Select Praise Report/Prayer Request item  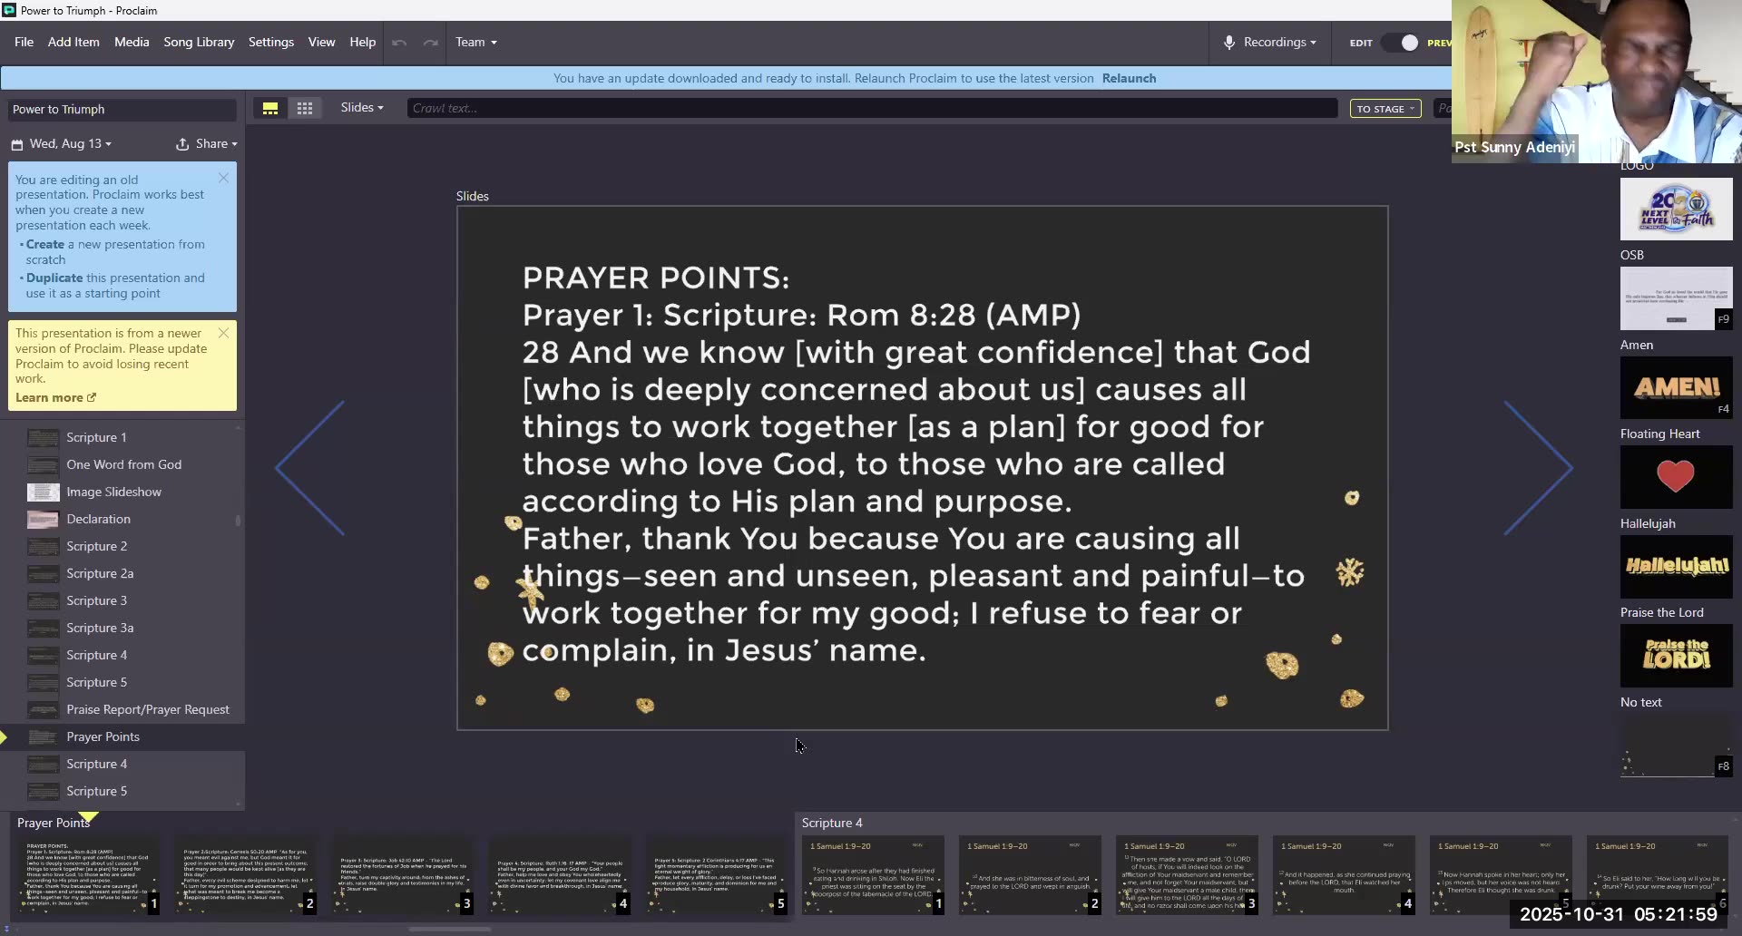pos(122,709)
